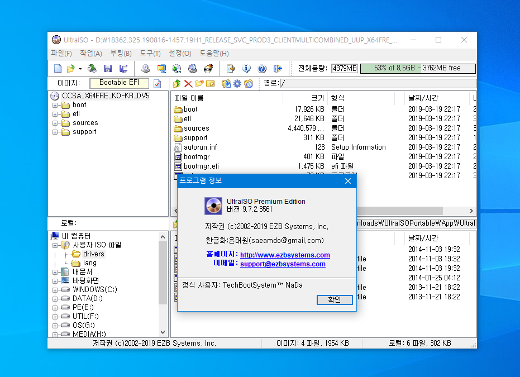The width and height of the screenshot is (520, 377).
Task: Expand the DATA(D:) drive node
Action: click(55, 299)
